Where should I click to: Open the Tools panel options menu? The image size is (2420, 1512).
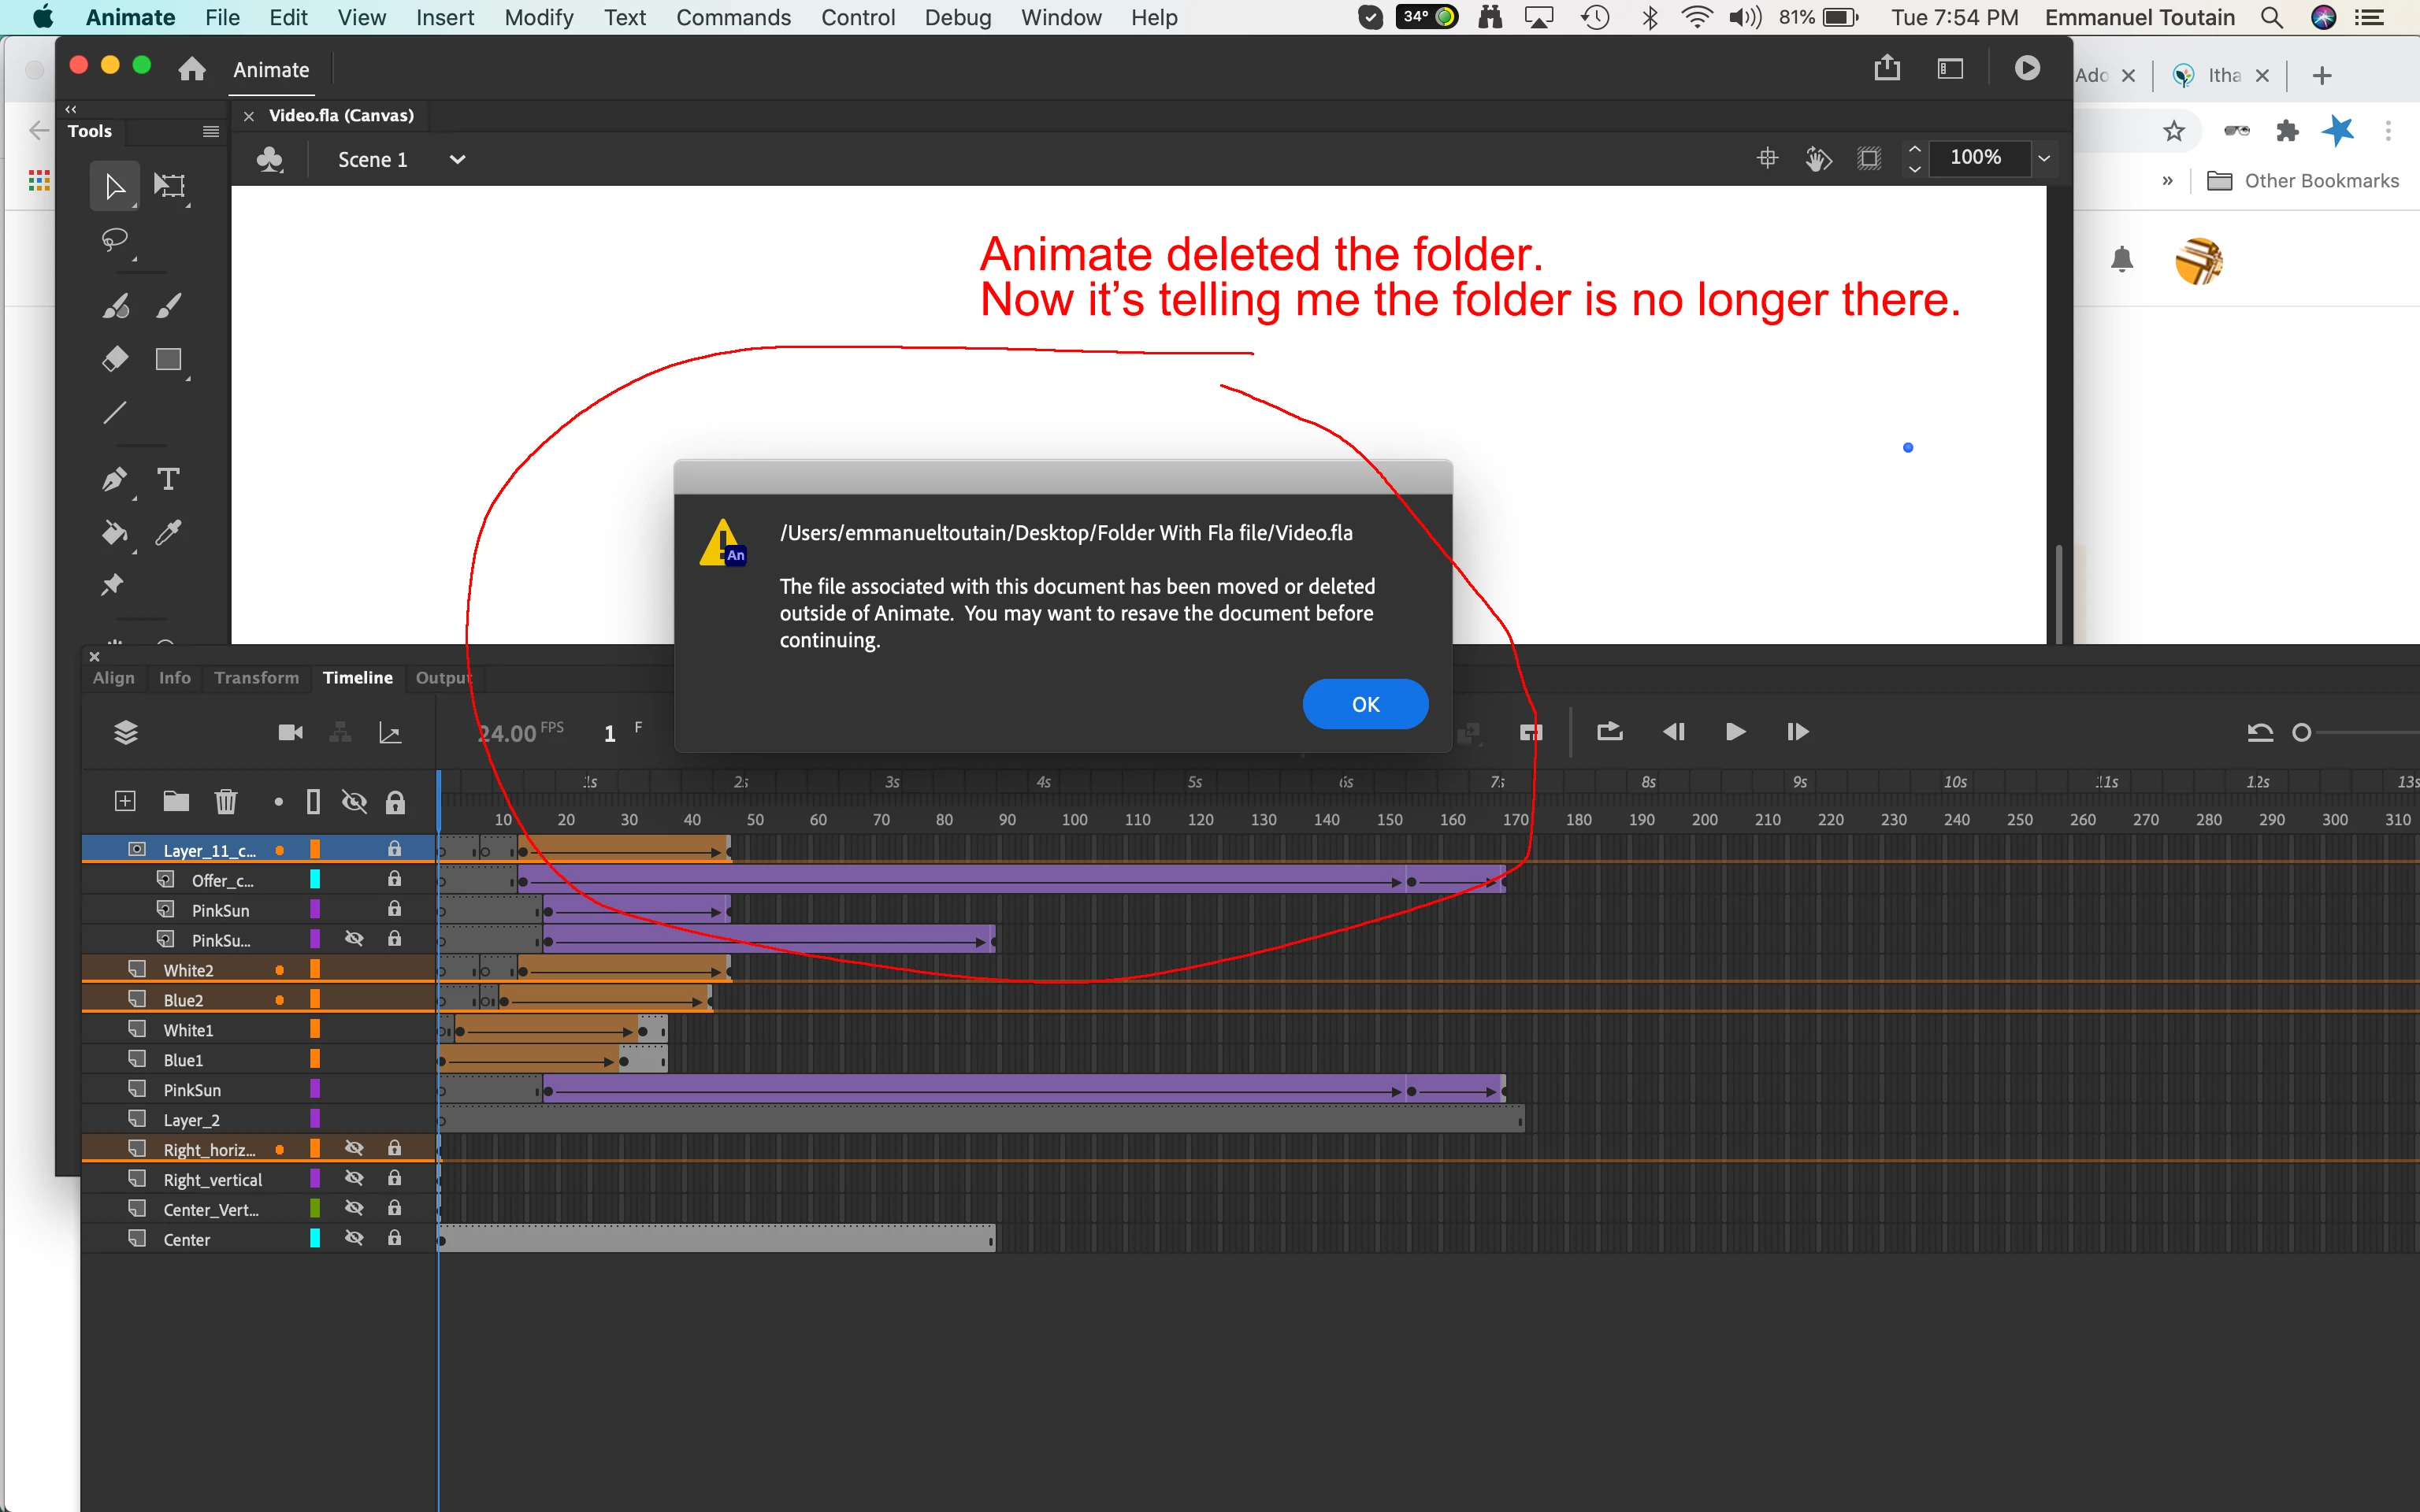pos(210,131)
